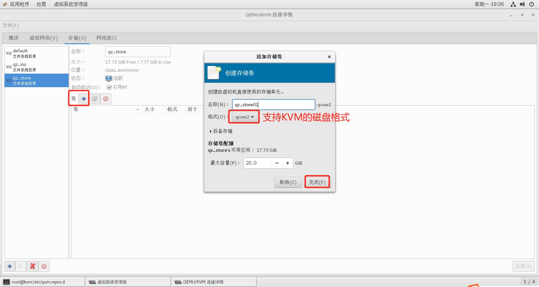Maximize the connection details window

tap(522, 15)
